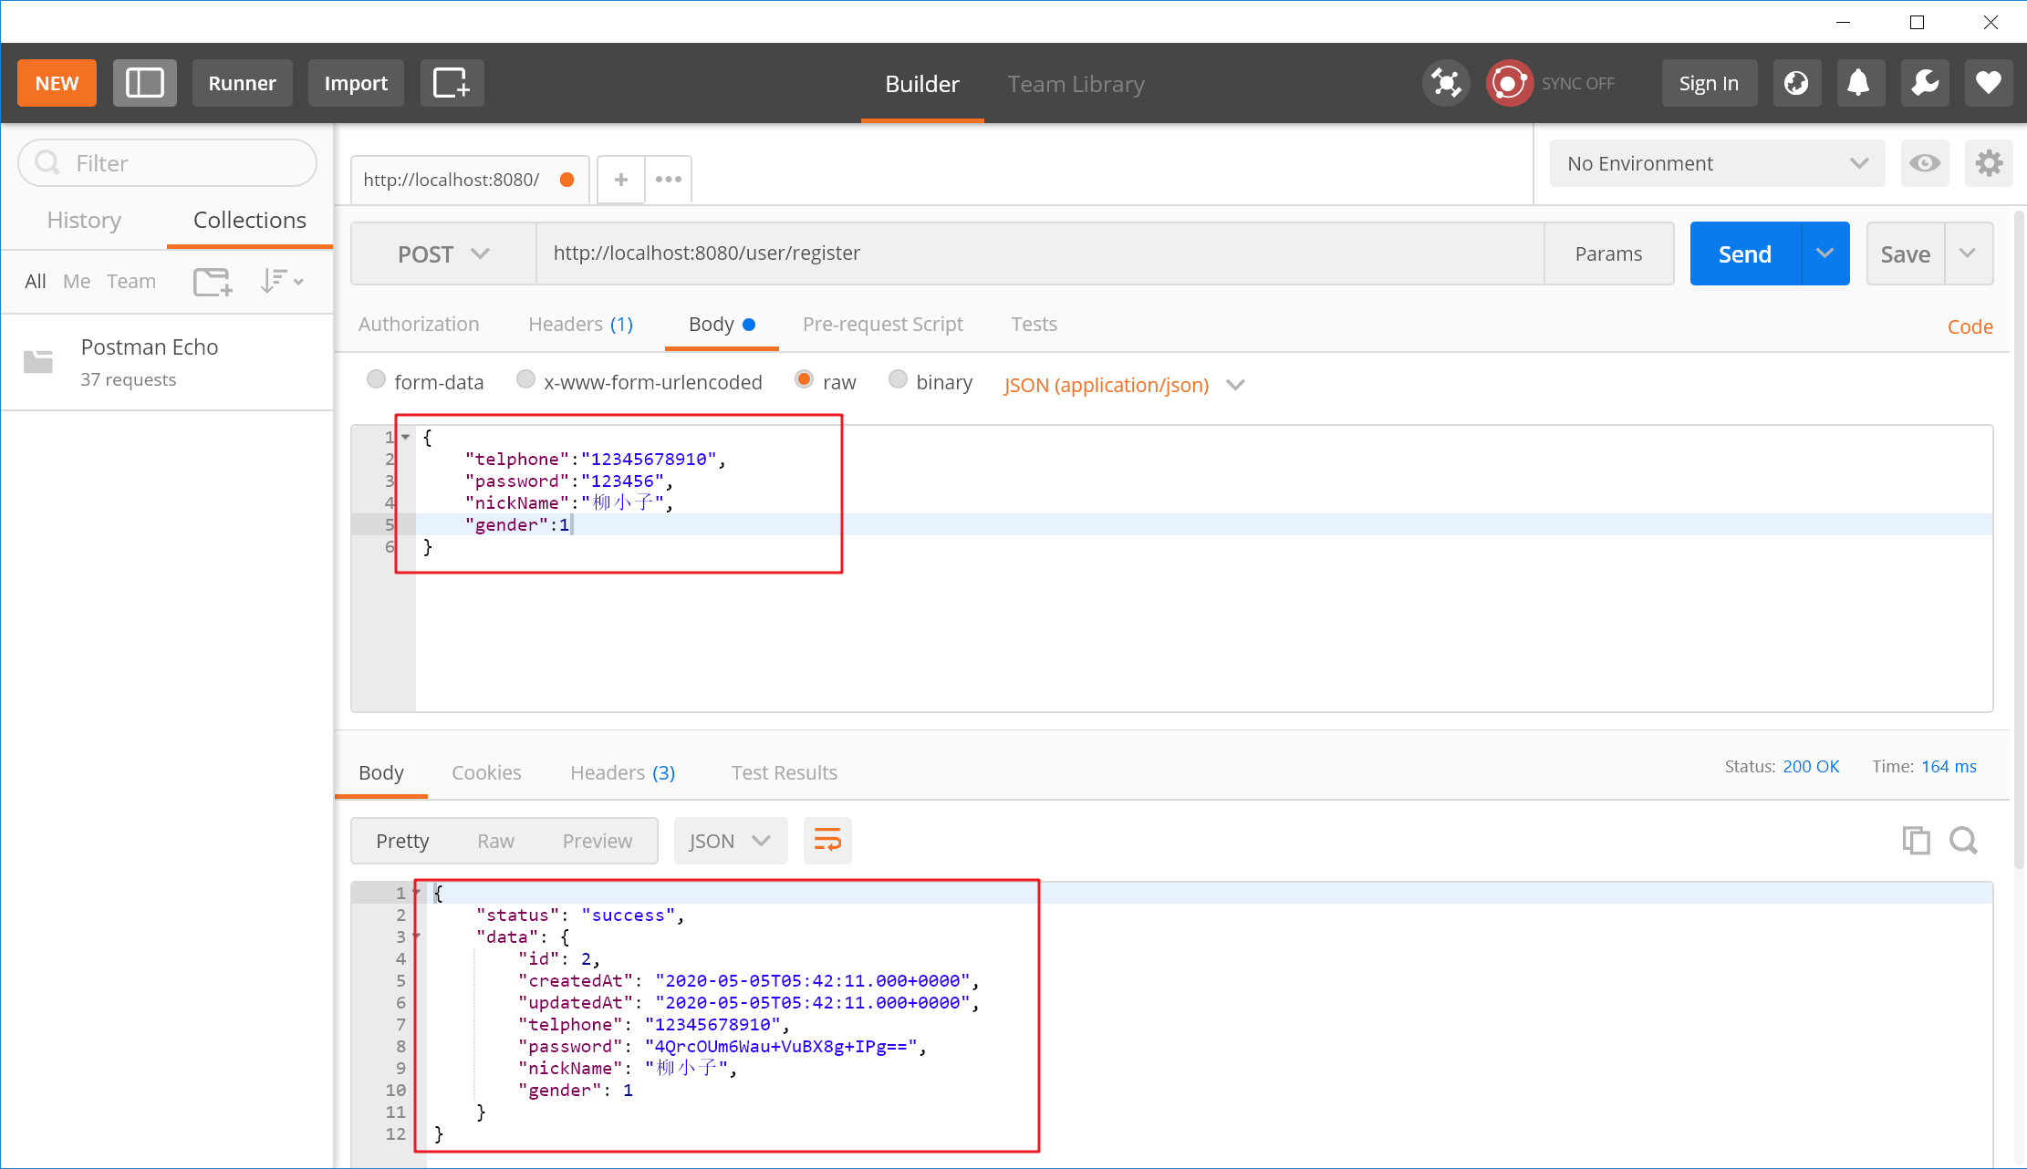Click the Import icon to import data
The height and width of the screenshot is (1169, 2027).
[x=354, y=84]
